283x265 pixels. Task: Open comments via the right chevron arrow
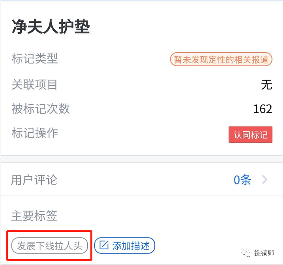click(265, 180)
